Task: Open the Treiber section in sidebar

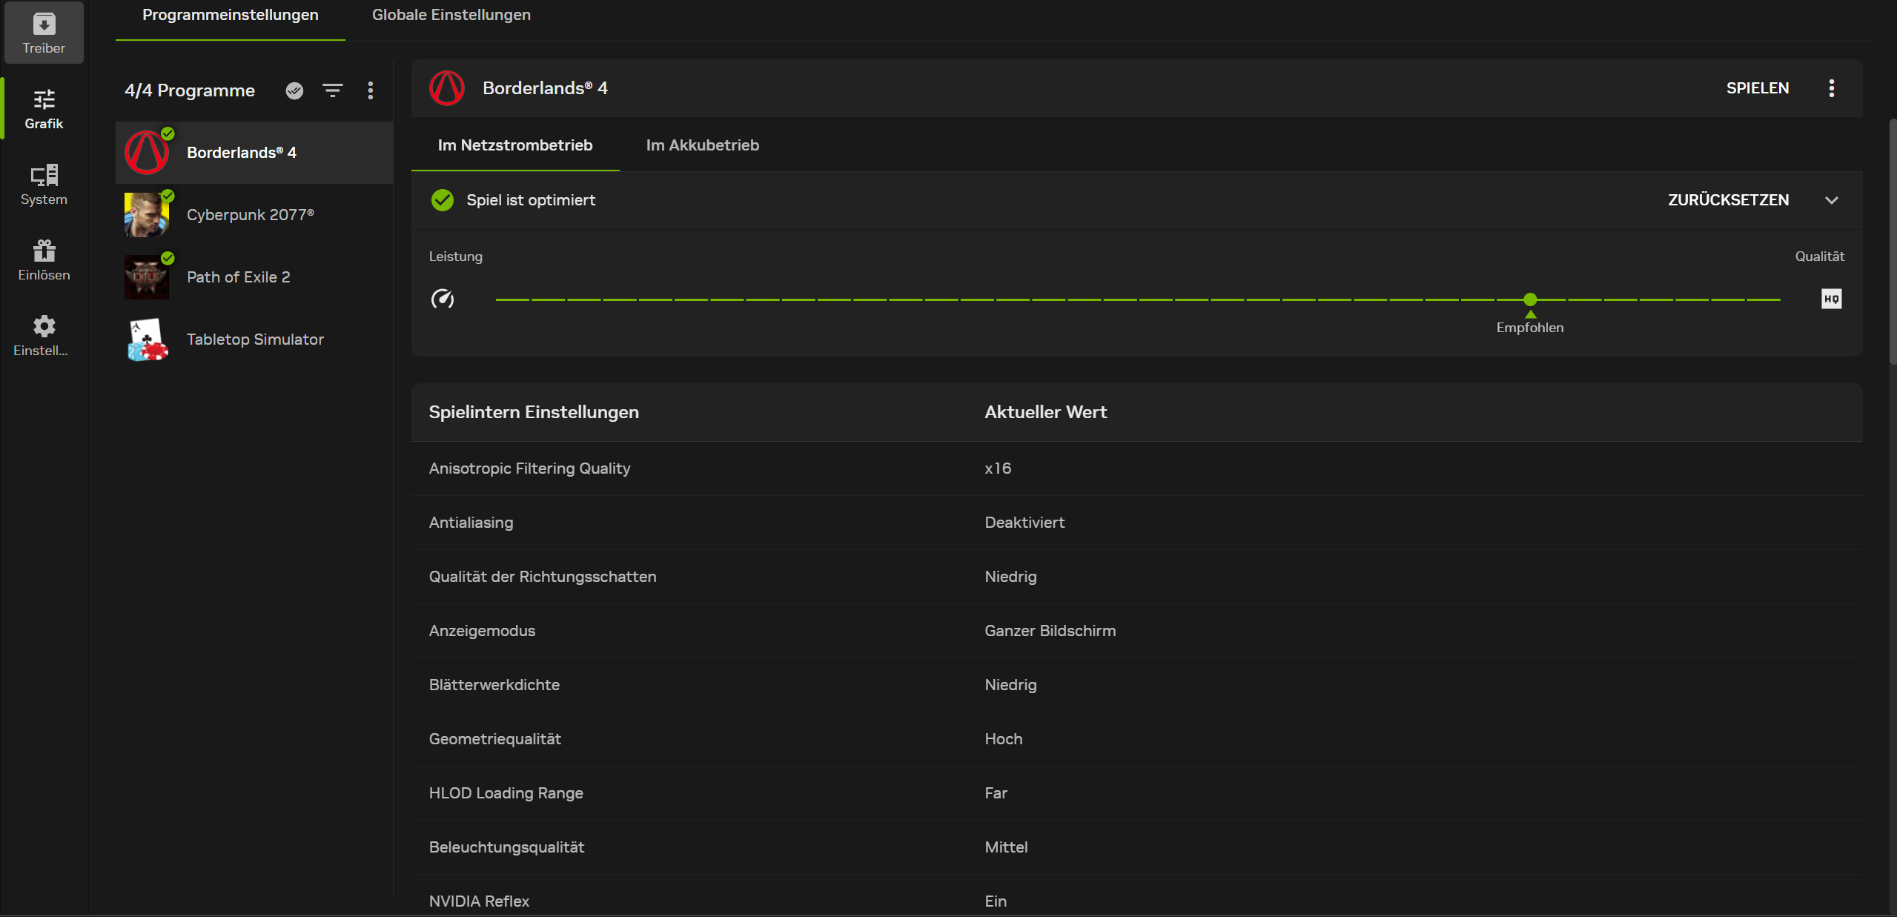Action: [44, 33]
